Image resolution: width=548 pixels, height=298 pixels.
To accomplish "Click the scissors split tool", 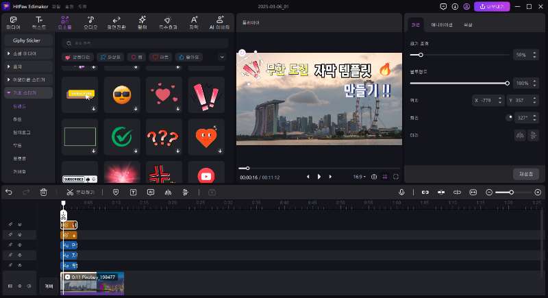I will pos(70,193).
